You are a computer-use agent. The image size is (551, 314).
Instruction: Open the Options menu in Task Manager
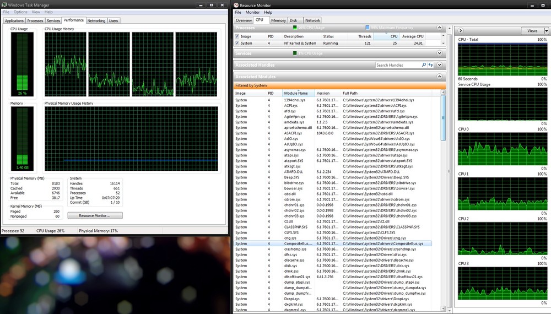(x=20, y=12)
